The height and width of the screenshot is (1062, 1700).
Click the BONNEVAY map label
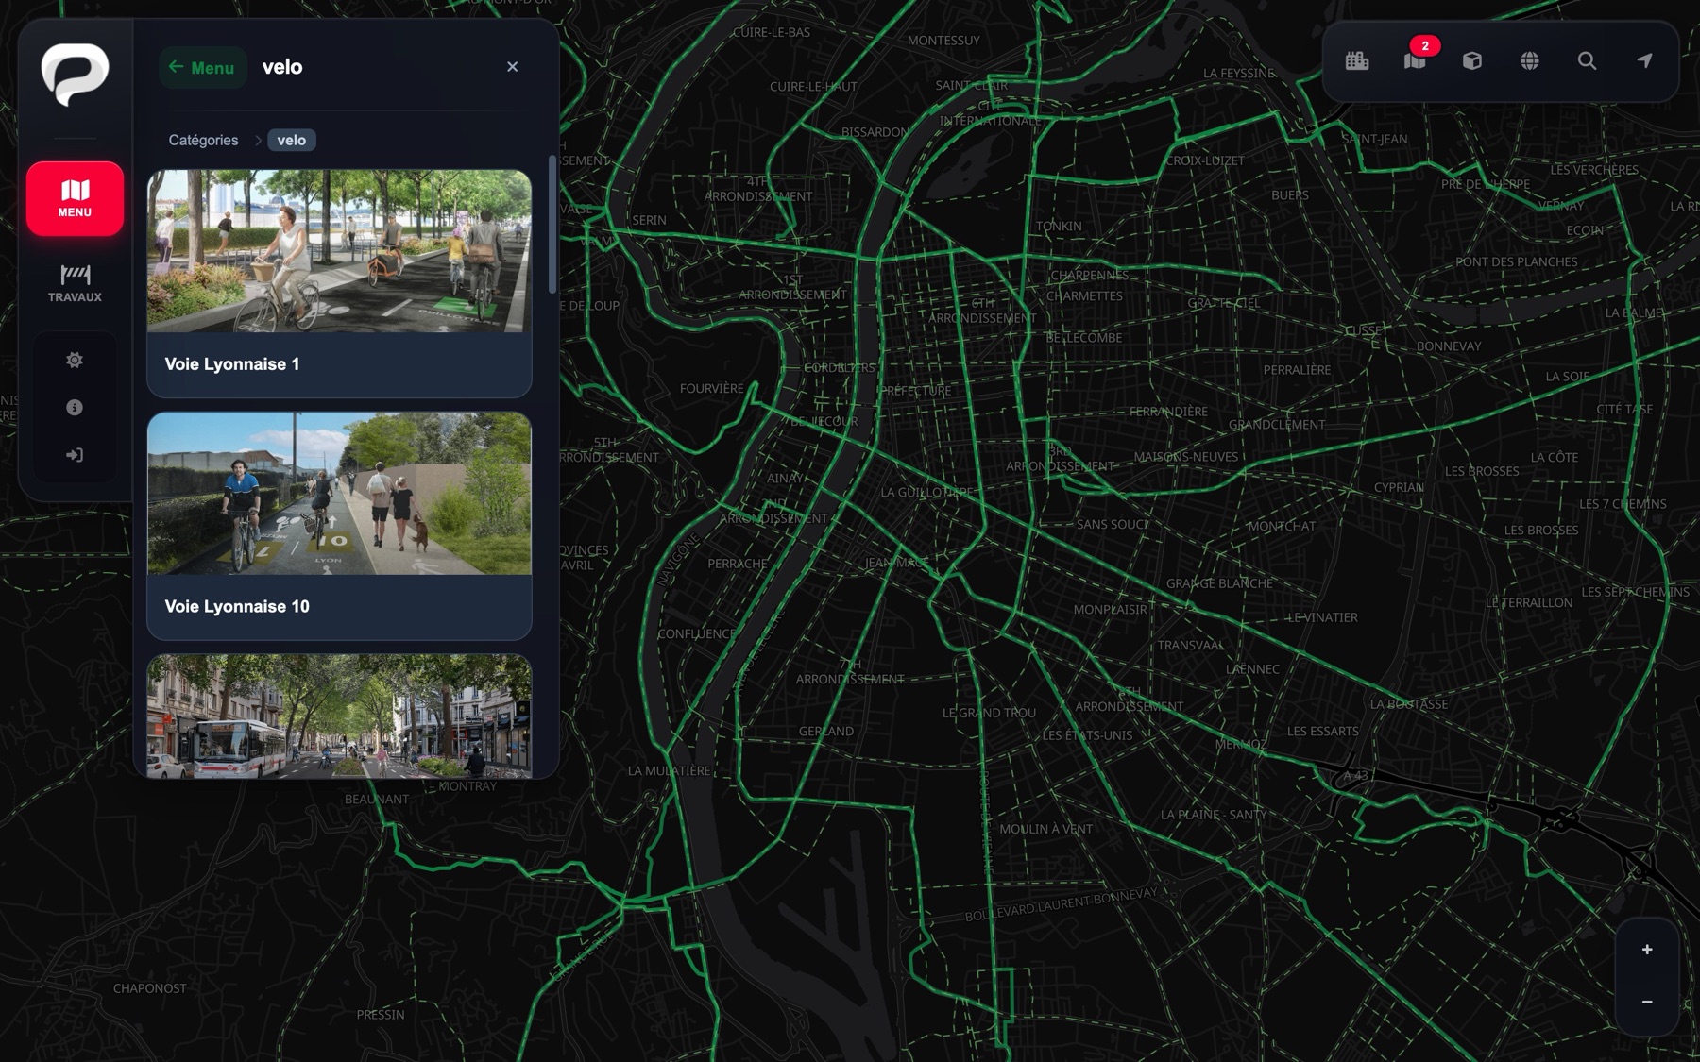pyautogui.click(x=1449, y=346)
